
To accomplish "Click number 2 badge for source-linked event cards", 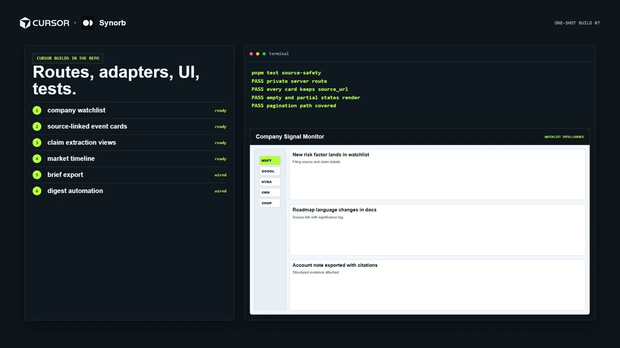I will (x=37, y=127).
